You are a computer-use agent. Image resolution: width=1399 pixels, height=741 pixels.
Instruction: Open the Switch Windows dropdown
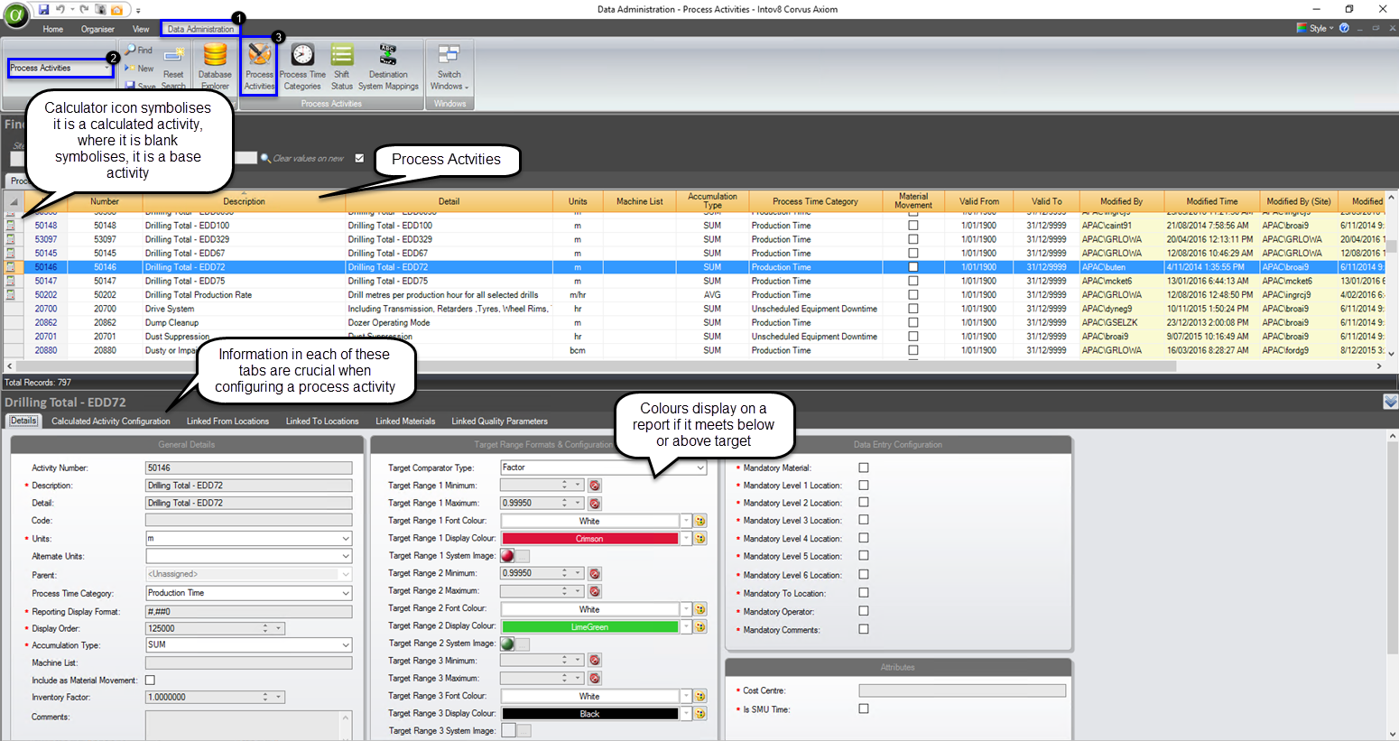pos(449,66)
